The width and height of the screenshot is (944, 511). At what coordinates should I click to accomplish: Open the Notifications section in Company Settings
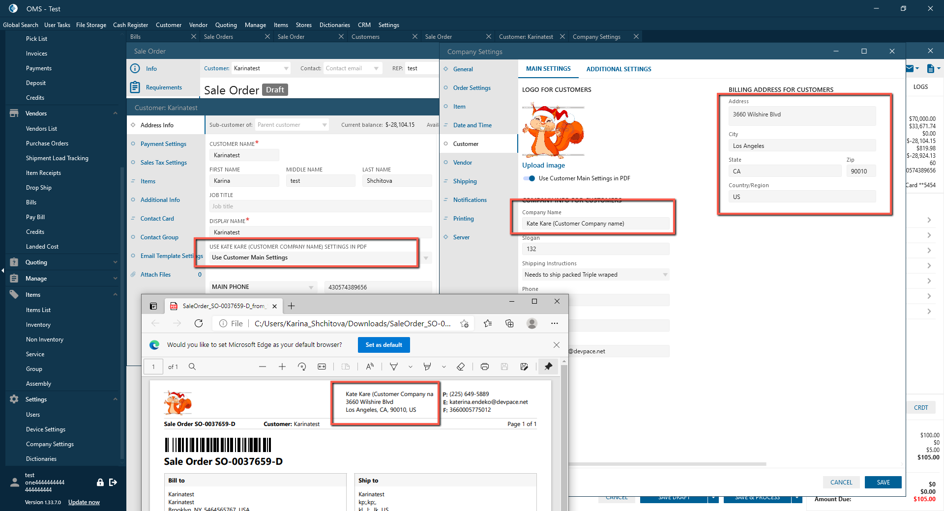click(x=470, y=200)
